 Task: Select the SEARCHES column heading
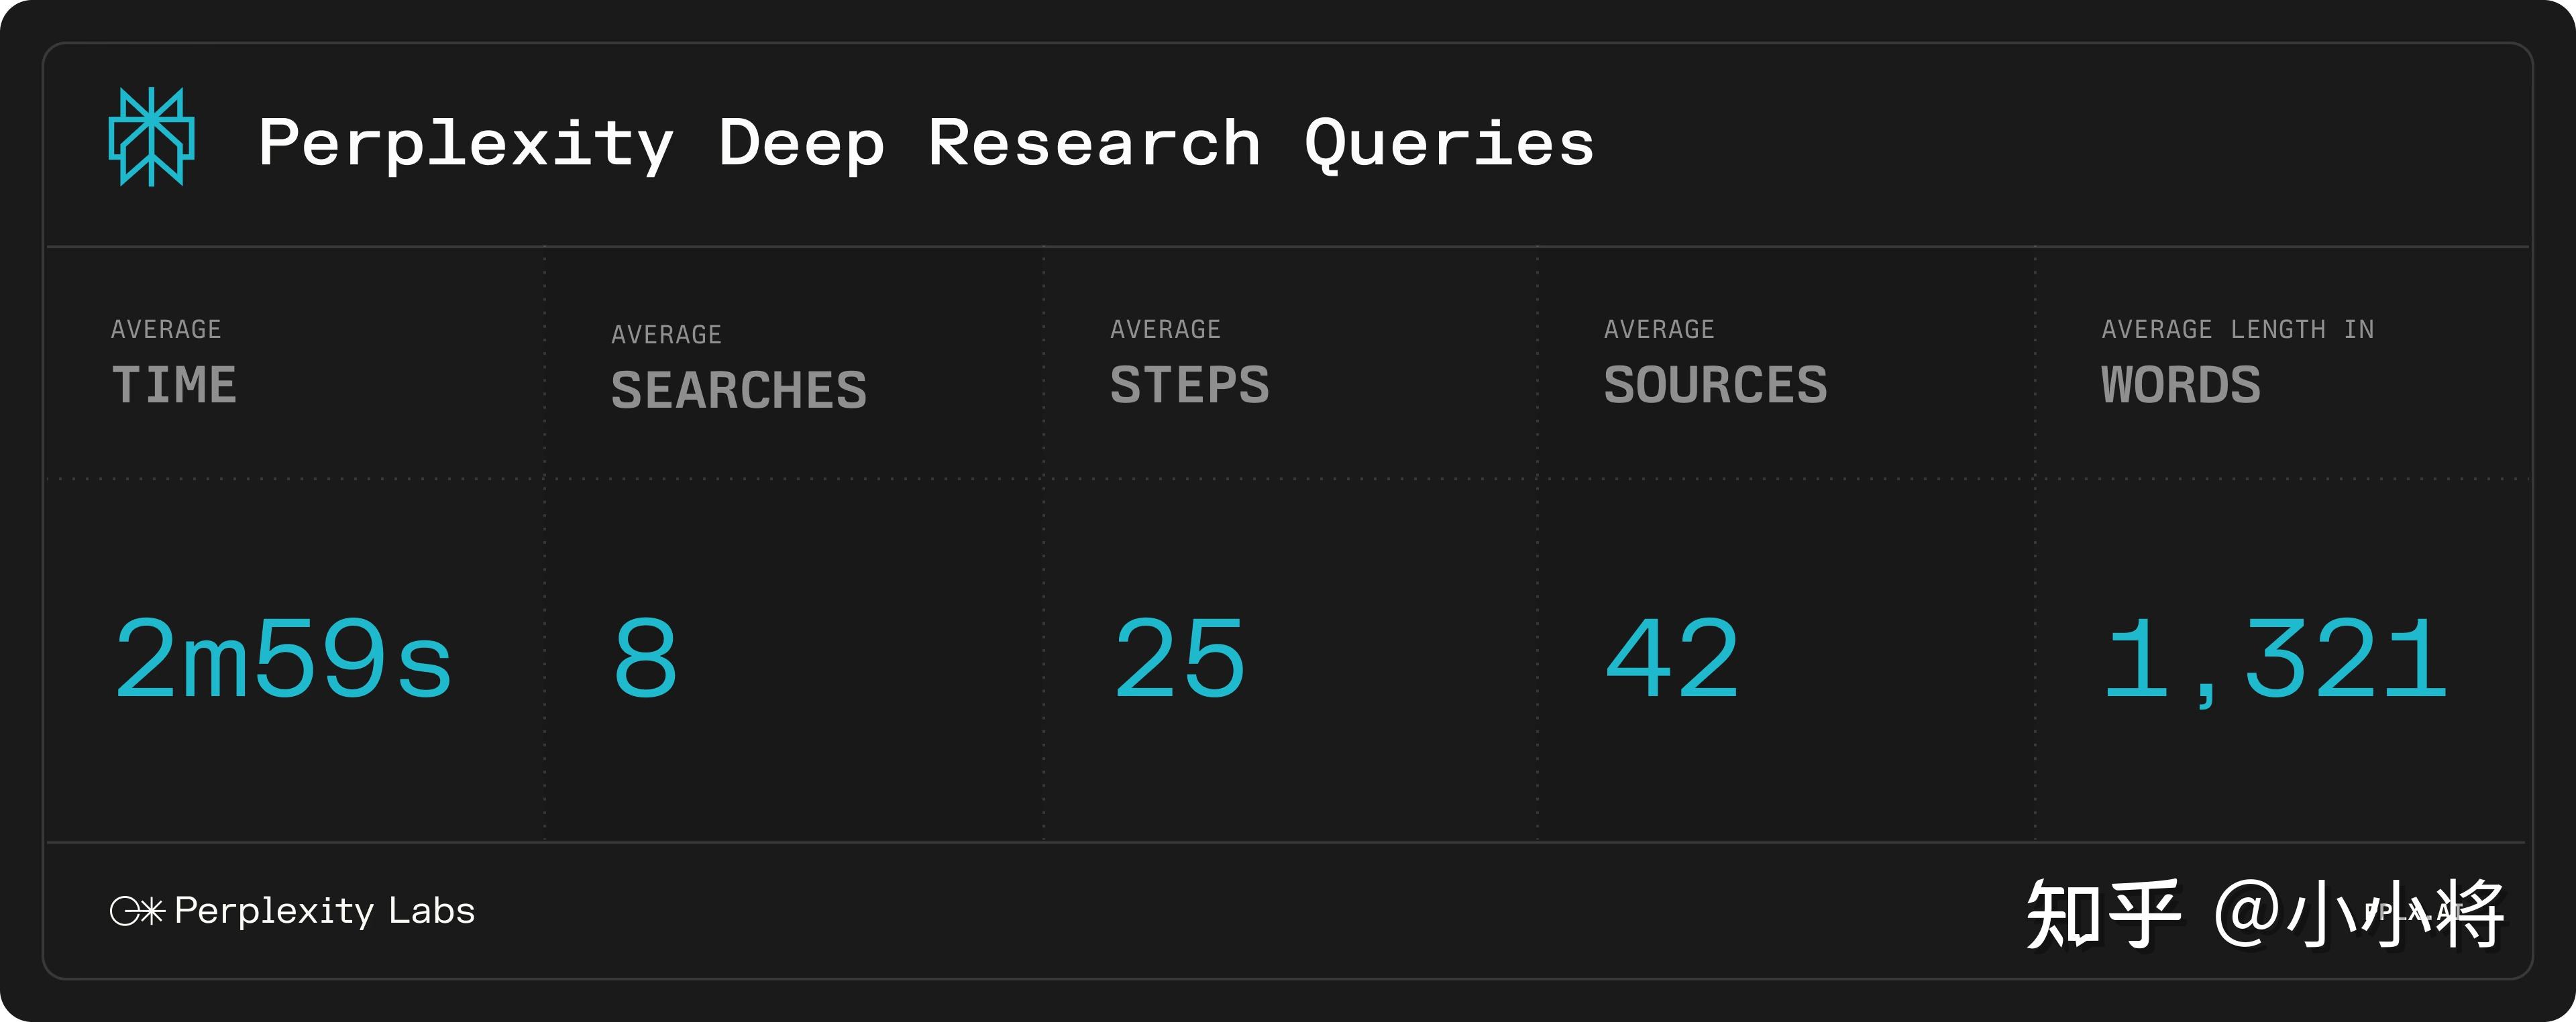(x=739, y=391)
